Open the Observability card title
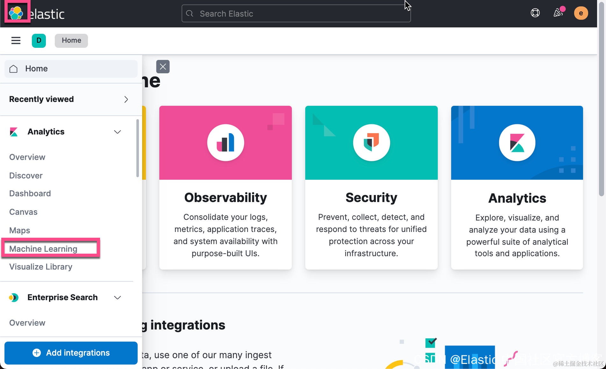Image resolution: width=606 pixels, height=369 pixels. tap(226, 198)
